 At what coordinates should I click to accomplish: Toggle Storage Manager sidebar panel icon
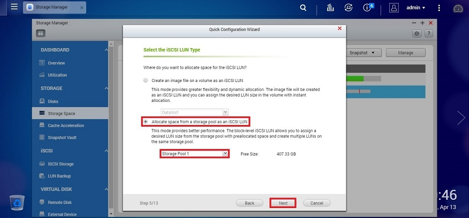tap(40, 33)
